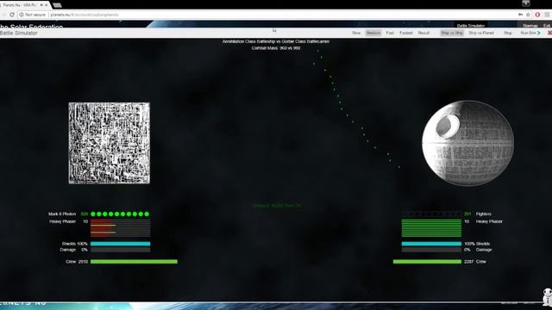Click the Mark 8 Photon torpedo indicators
The width and height of the screenshot is (552, 310).
click(x=120, y=214)
